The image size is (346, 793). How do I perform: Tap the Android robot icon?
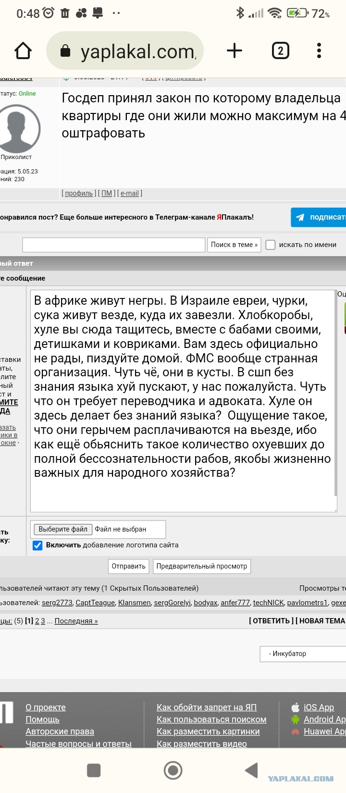(x=296, y=719)
